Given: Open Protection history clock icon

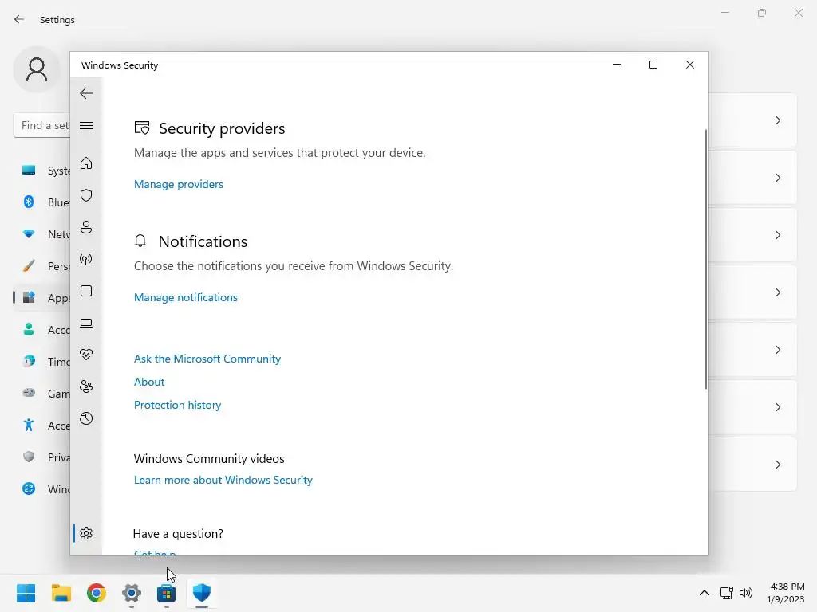Looking at the screenshot, I should tap(86, 418).
